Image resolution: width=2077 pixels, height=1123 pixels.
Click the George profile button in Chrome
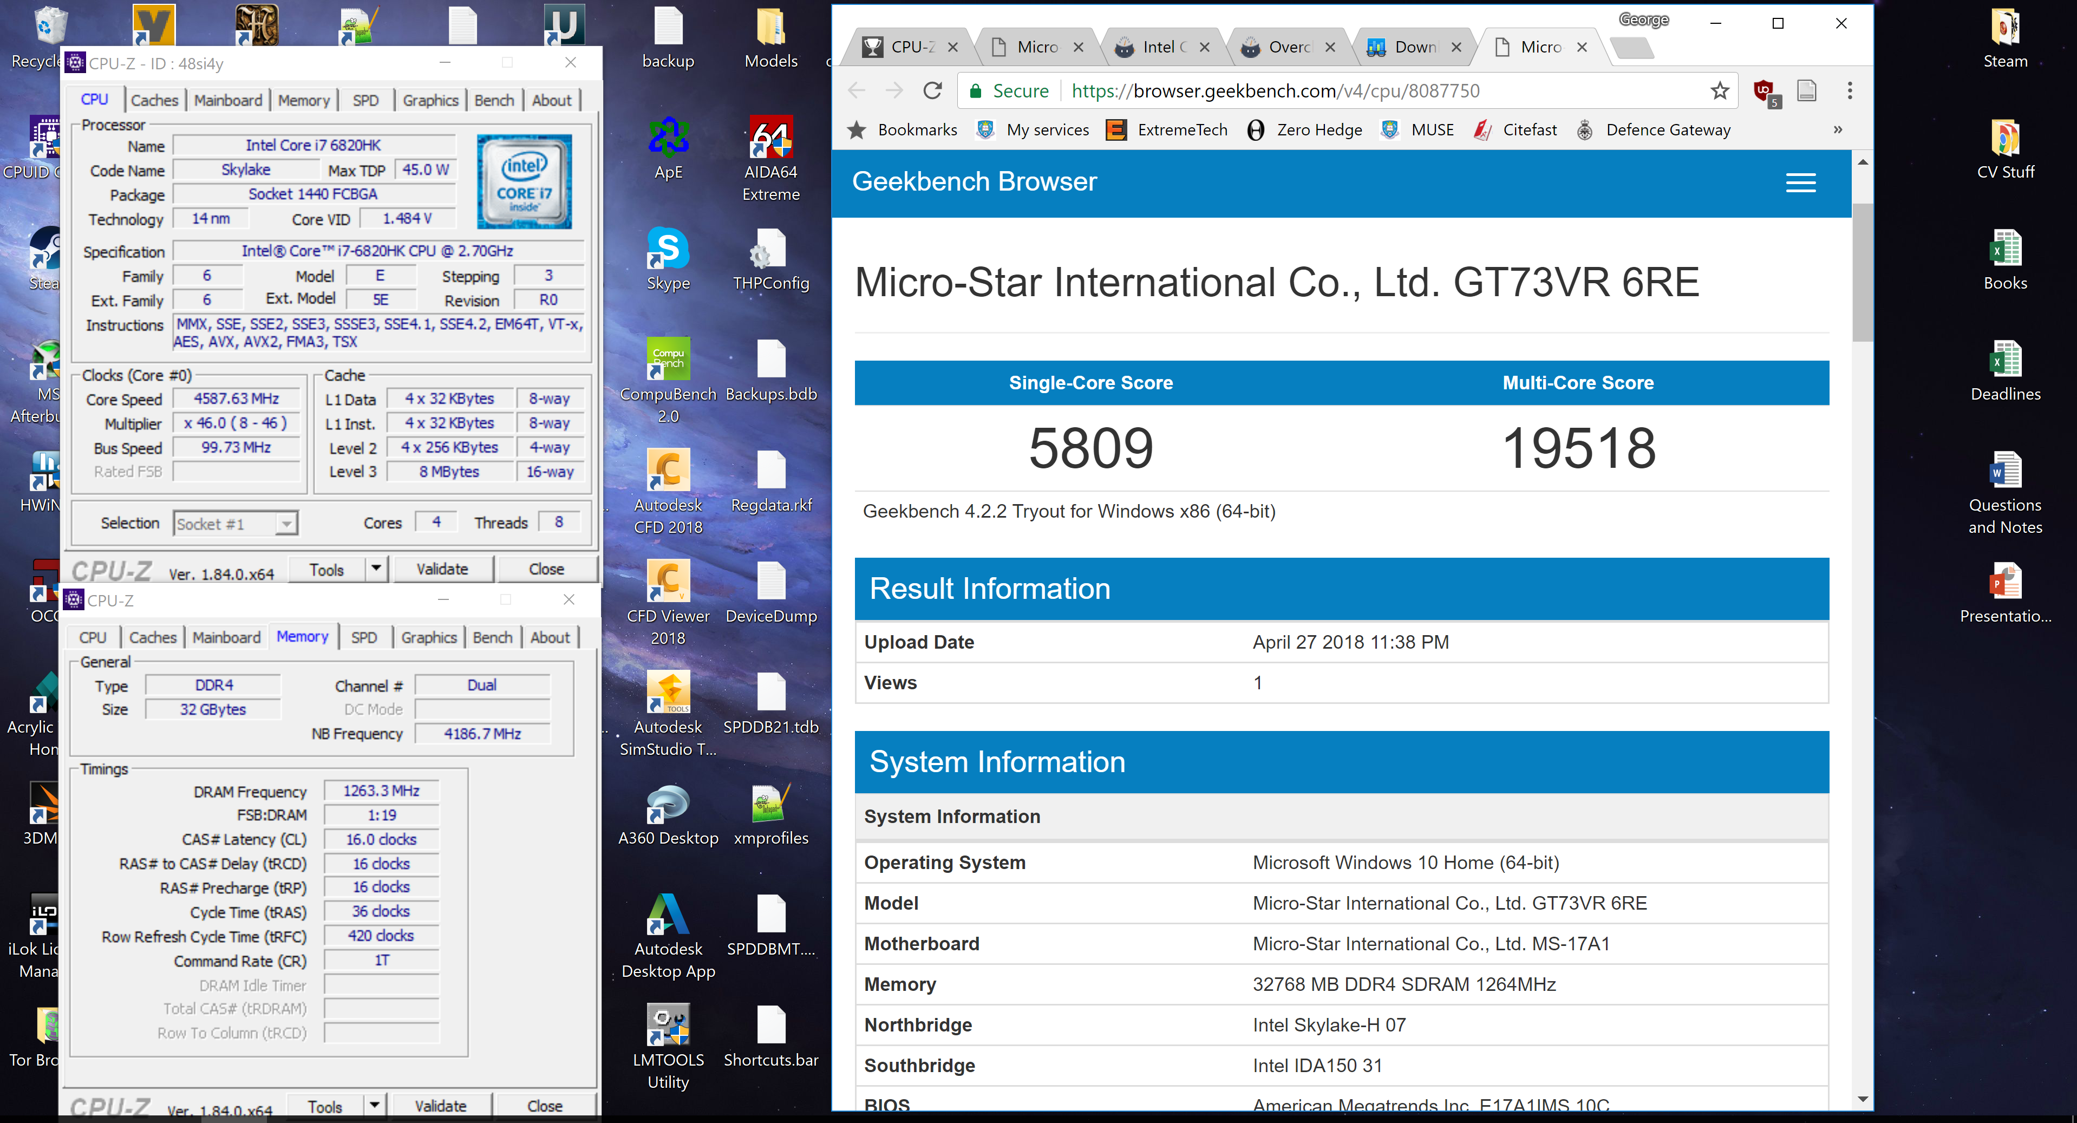coord(1643,19)
